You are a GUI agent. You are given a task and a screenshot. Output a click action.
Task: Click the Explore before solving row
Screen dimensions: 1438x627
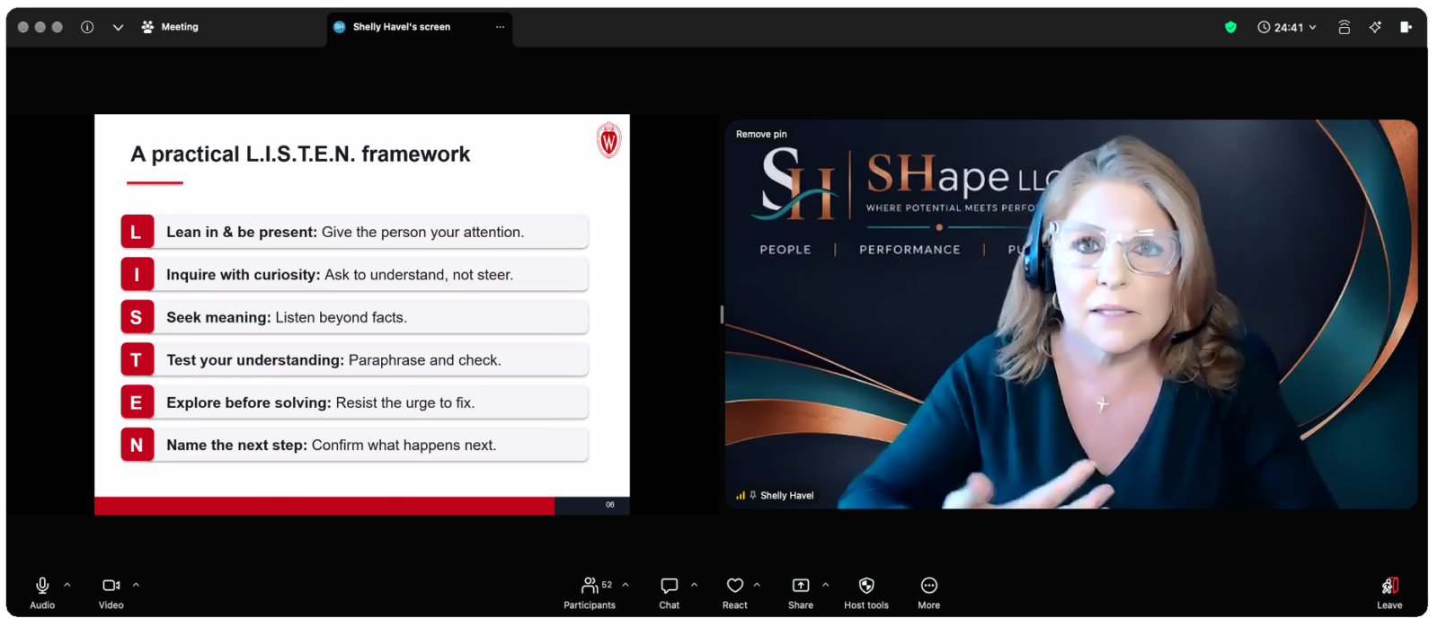[355, 402]
